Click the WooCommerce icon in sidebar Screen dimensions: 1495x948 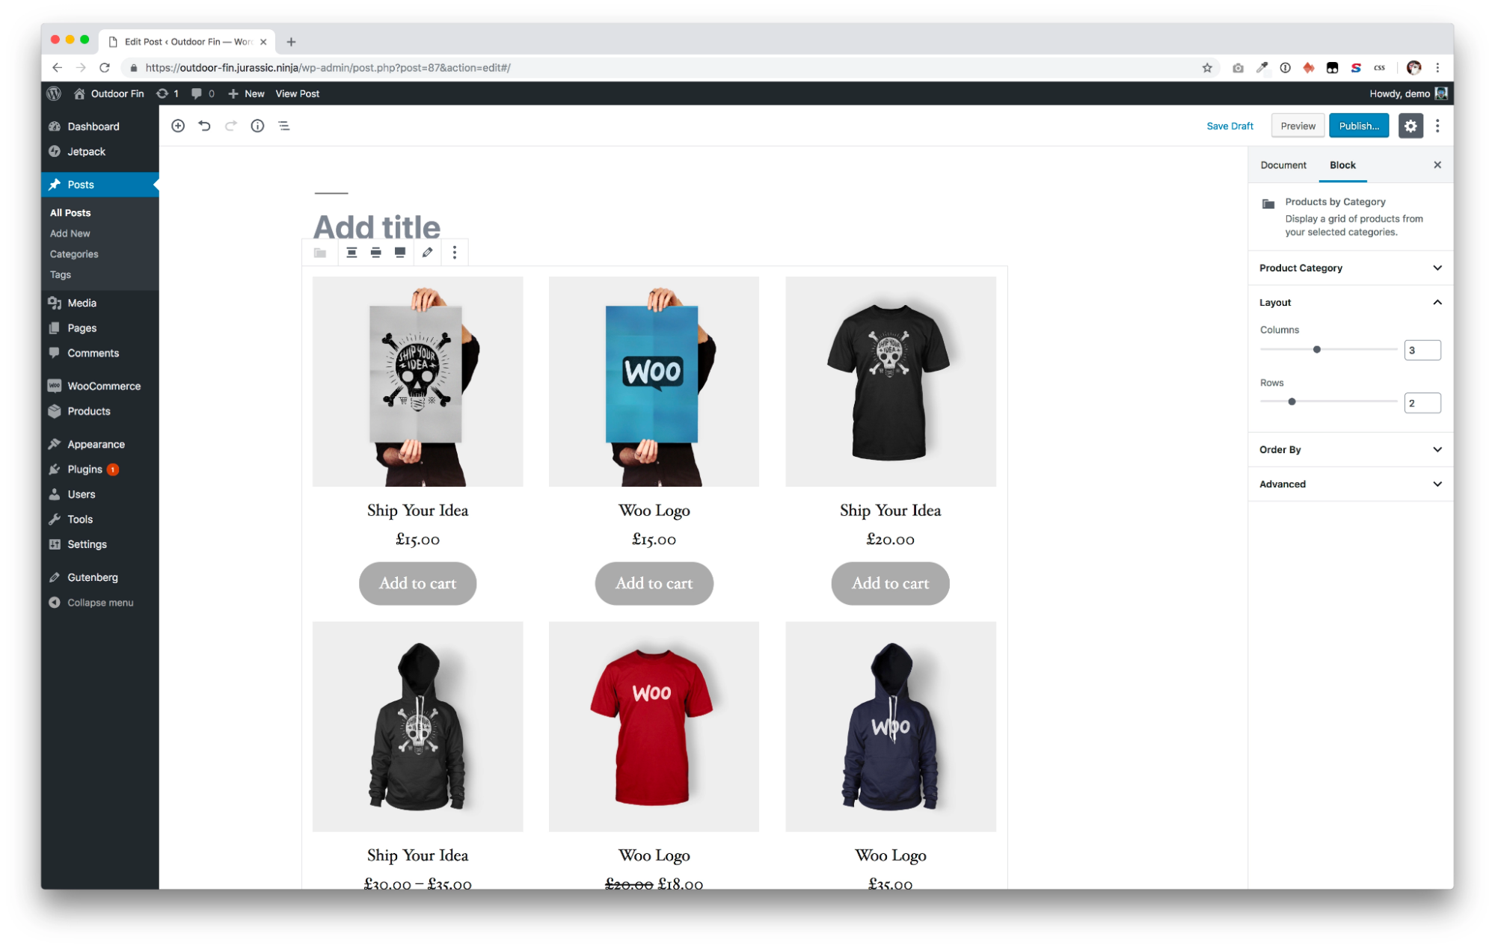click(x=55, y=386)
